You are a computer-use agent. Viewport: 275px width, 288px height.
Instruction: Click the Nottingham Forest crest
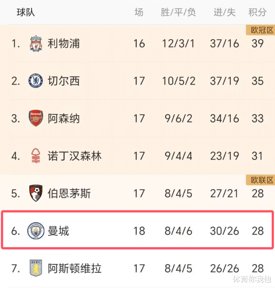coord(36,156)
